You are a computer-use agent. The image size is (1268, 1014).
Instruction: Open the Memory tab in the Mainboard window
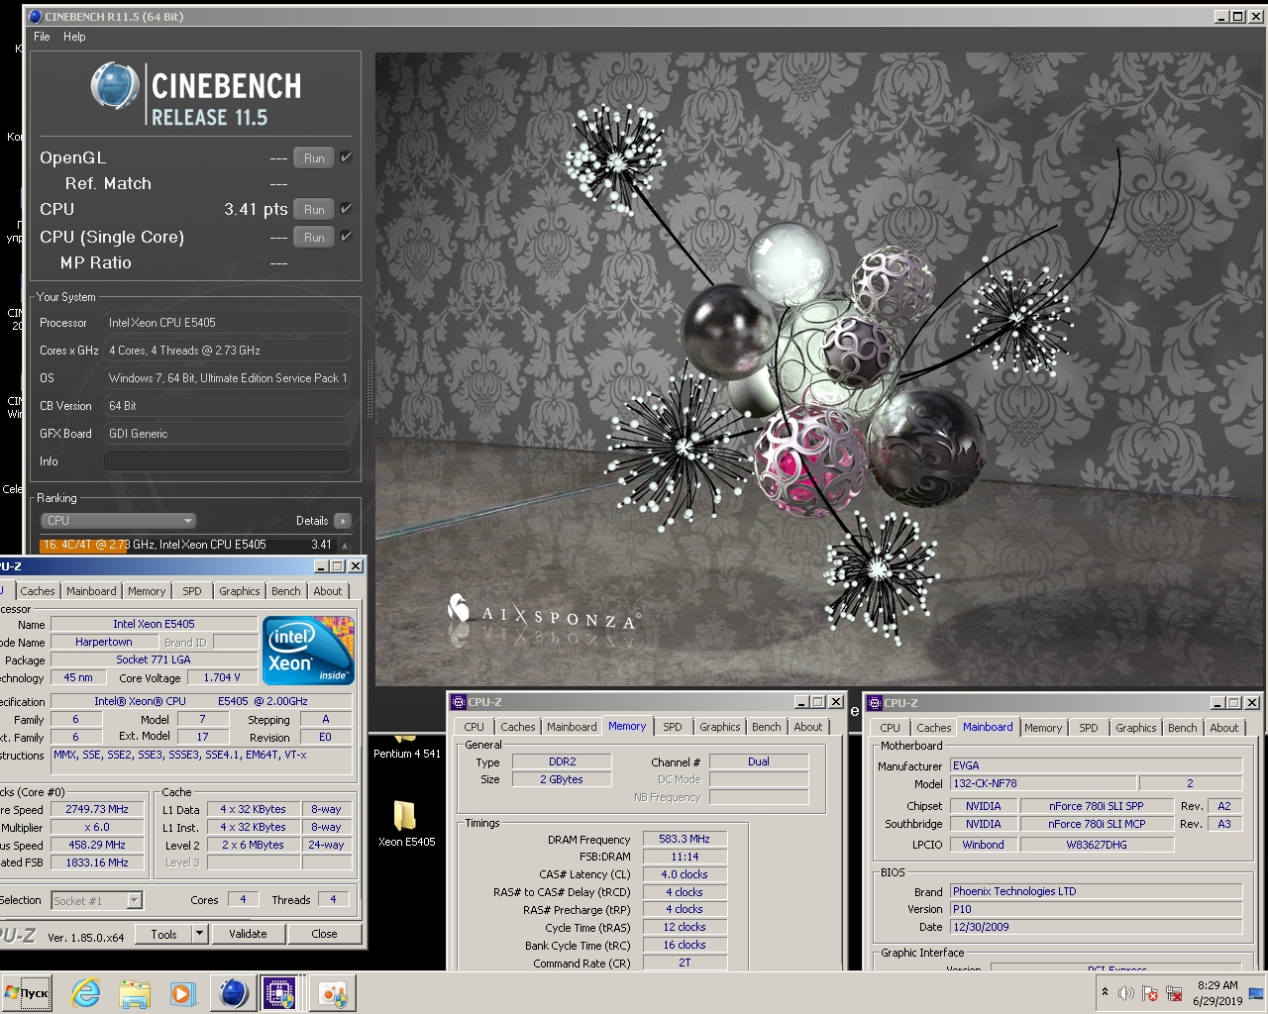click(x=1043, y=728)
